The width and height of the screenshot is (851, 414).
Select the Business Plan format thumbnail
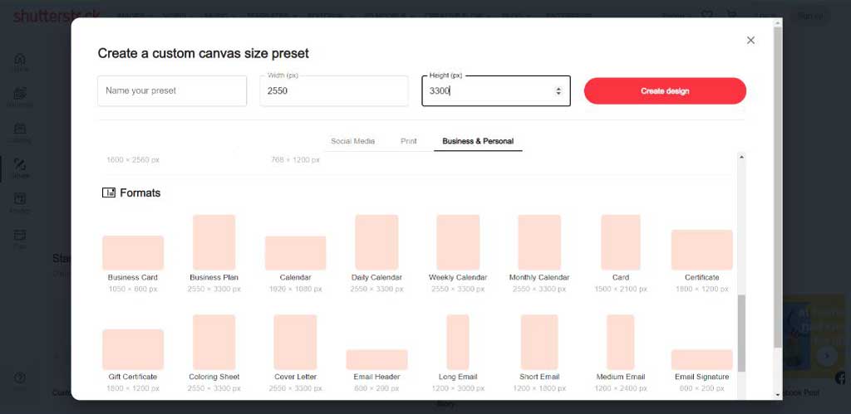pyautogui.click(x=214, y=242)
